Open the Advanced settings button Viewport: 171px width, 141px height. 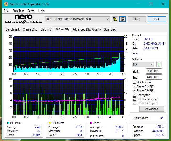[152, 109]
